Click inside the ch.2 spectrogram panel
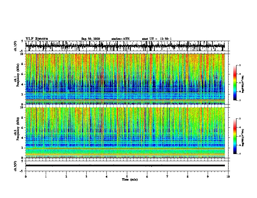257x198 pixels. [x=125, y=133]
